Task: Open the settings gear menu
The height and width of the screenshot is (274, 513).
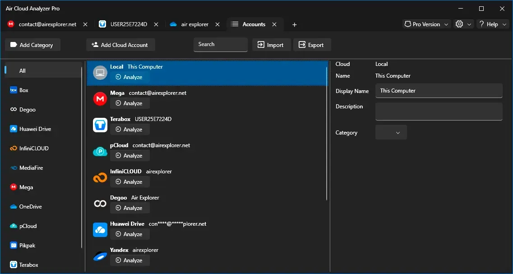Action: 463,24
